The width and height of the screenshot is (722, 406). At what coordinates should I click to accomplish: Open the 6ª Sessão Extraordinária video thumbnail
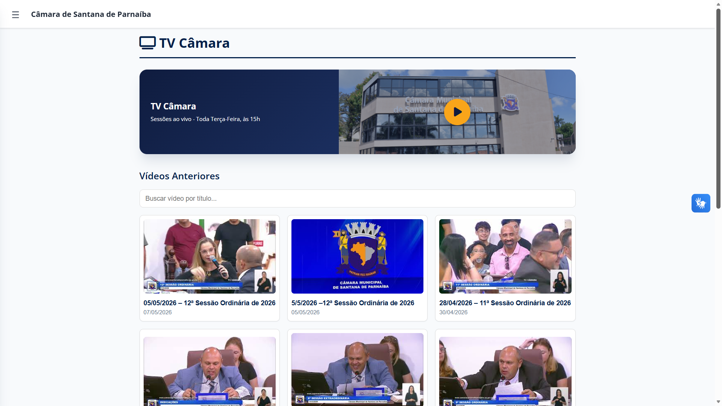click(357, 370)
